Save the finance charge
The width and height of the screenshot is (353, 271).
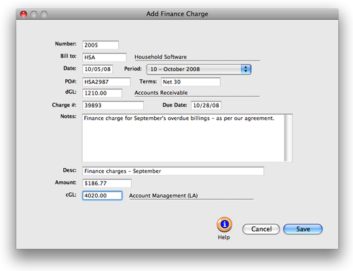point(303,229)
